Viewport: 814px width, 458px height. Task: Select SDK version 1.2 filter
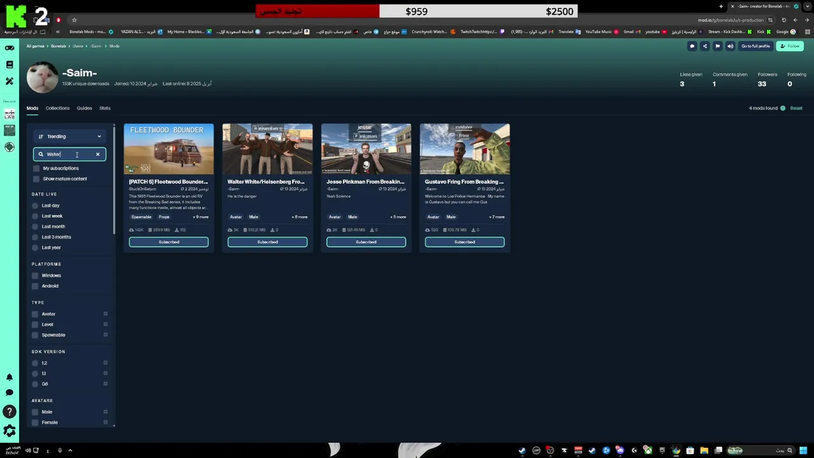(35, 363)
